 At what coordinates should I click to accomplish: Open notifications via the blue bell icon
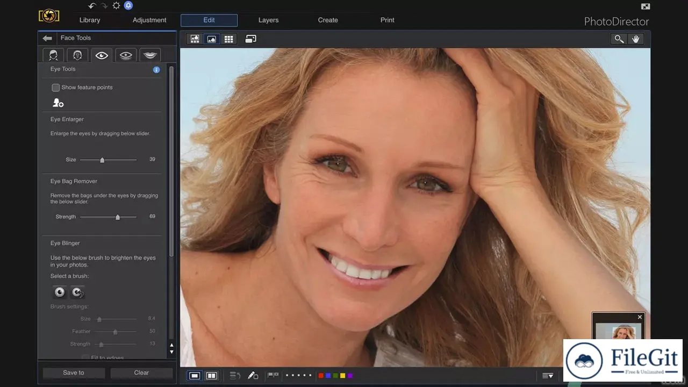coord(128,5)
